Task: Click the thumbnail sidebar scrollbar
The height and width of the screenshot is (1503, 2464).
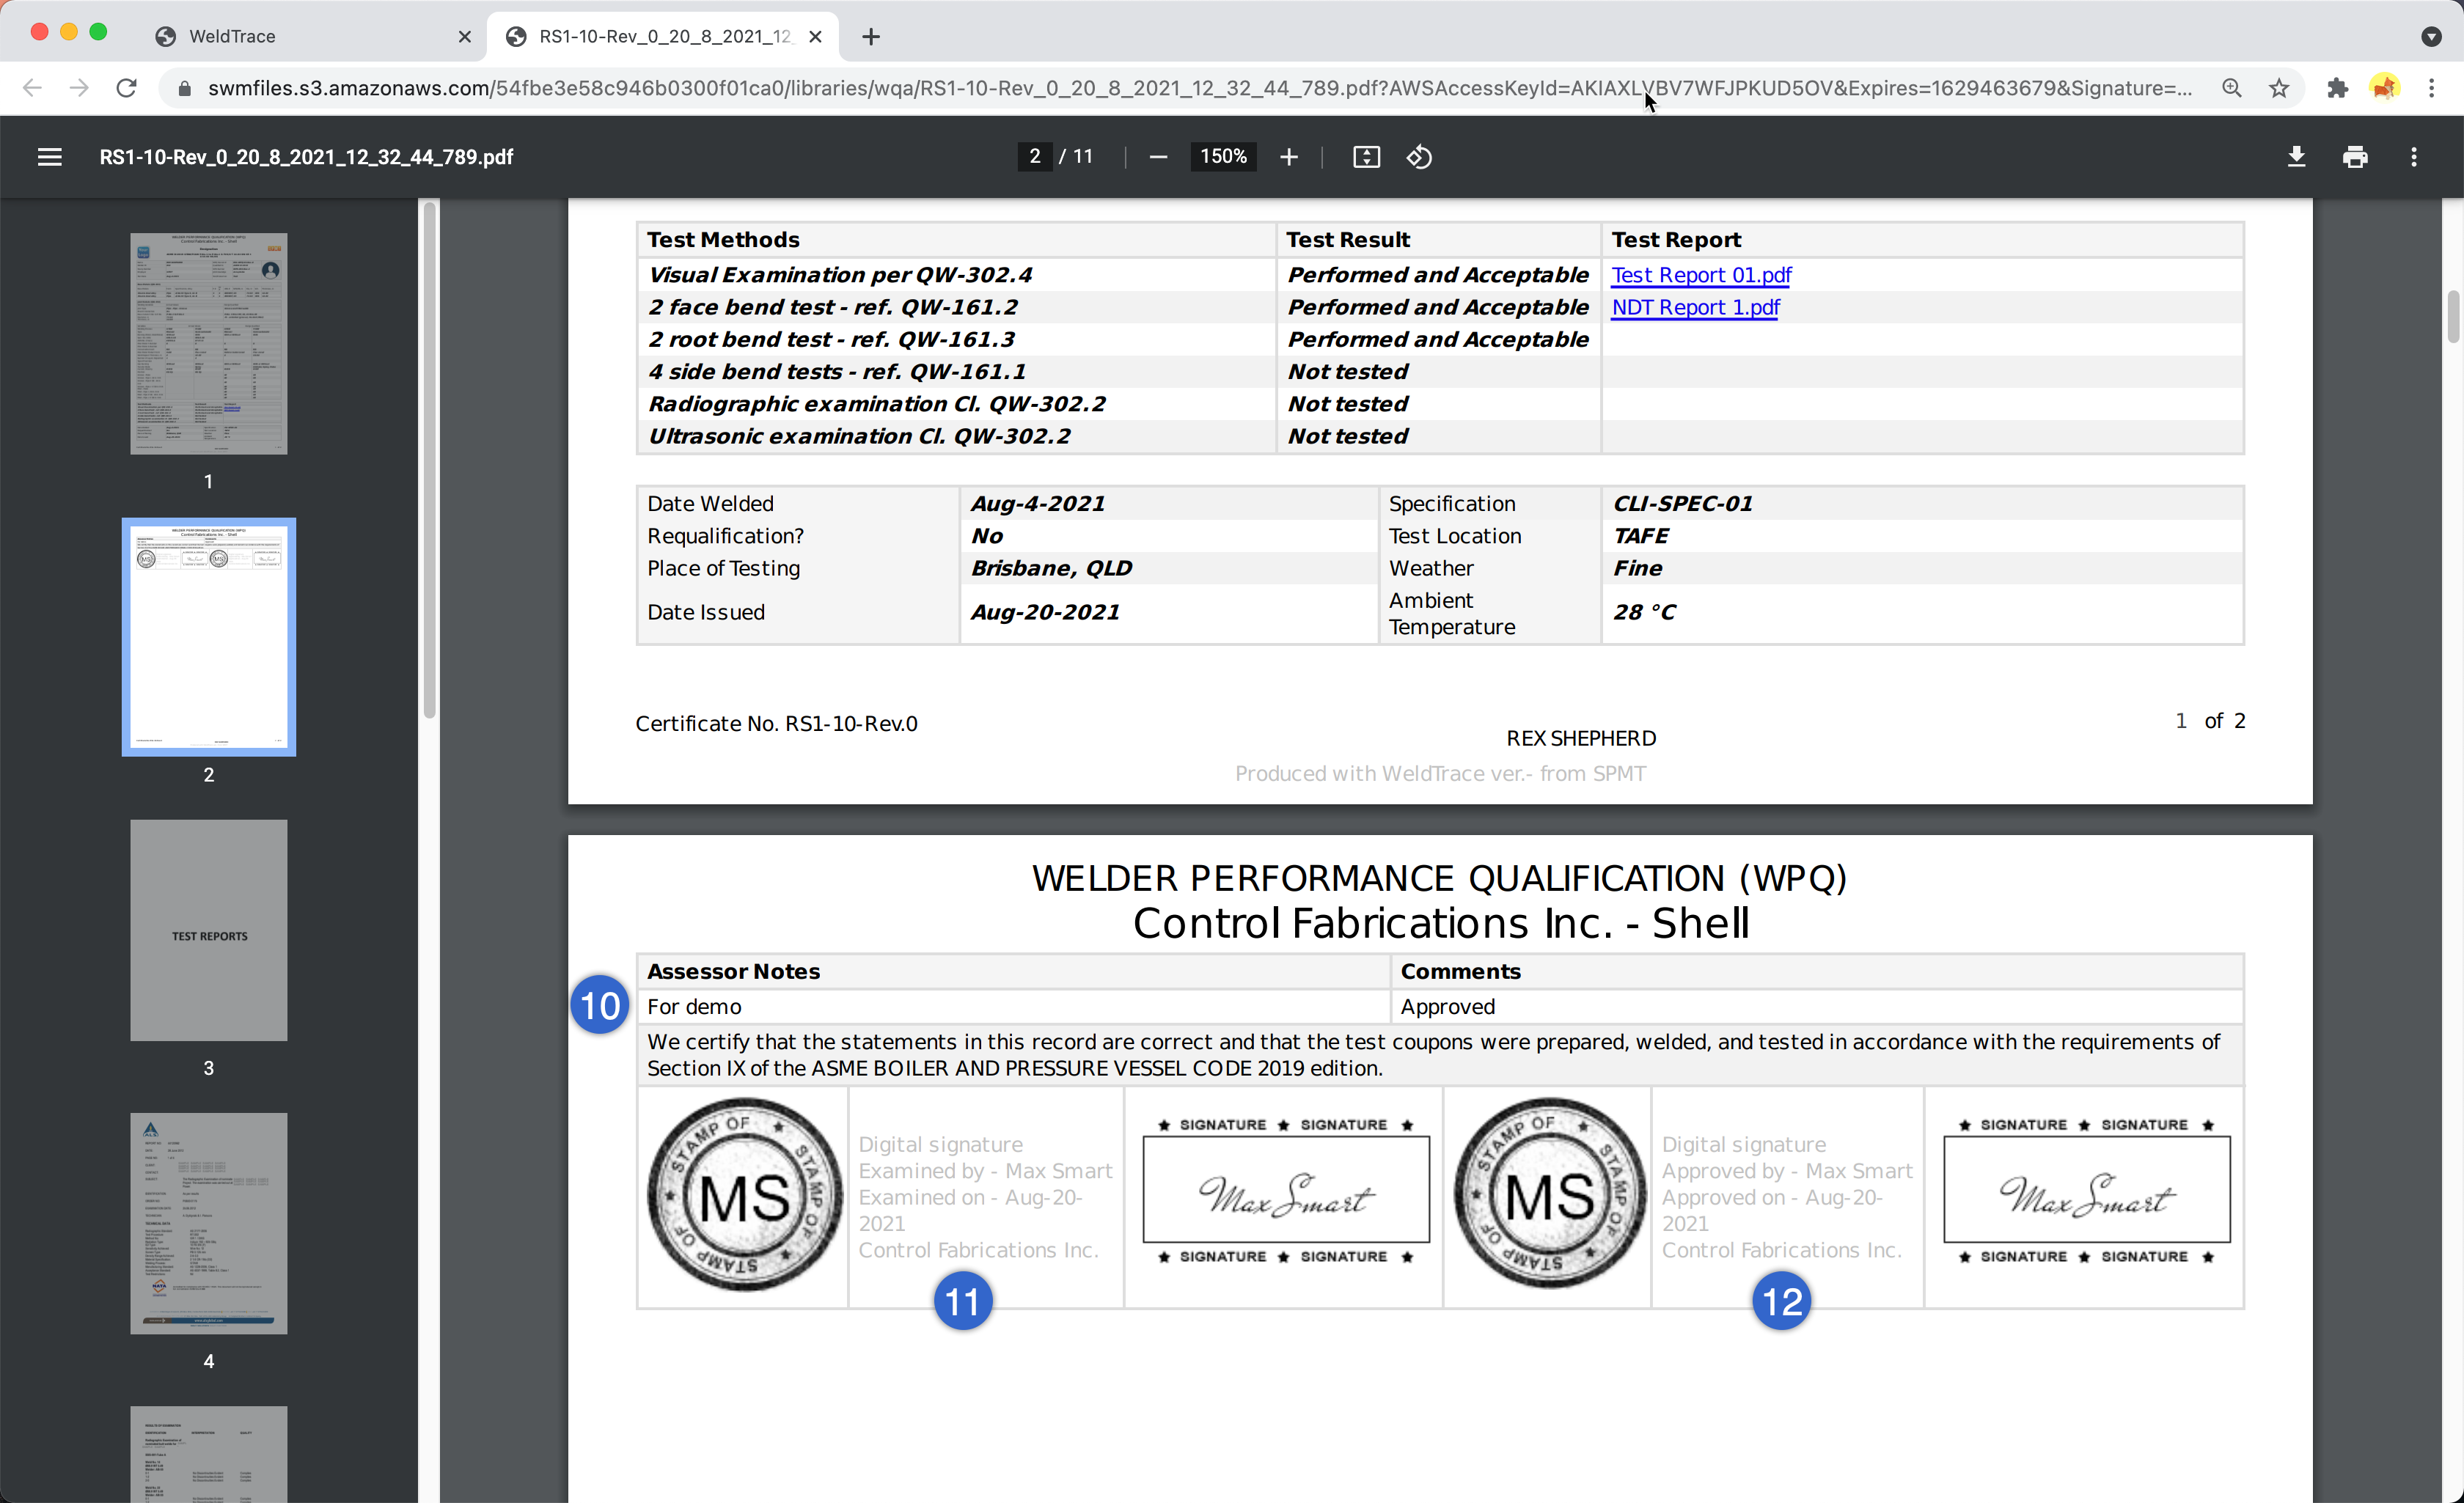Action: click(x=430, y=460)
